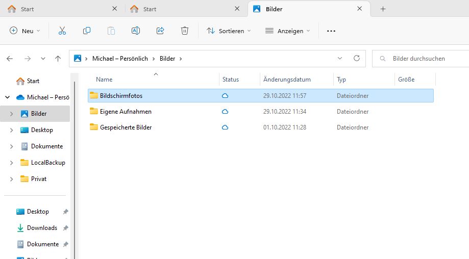
Task: Open Downloads in quick access
Action: (42, 228)
